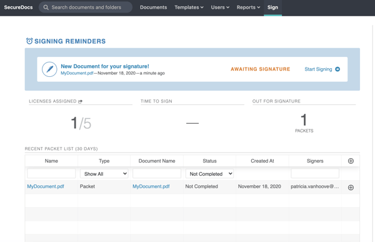Open the Licenses Assigned external link icon
Image resolution: width=375 pixels, height=242 pixels.
[x=80, y=101]
